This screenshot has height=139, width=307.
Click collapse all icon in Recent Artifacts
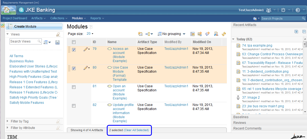[x=304, y=32]
